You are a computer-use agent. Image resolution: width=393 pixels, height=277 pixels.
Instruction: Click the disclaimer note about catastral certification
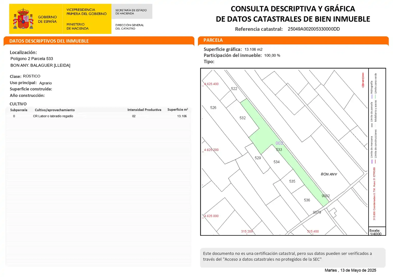(x=293, y=258)
